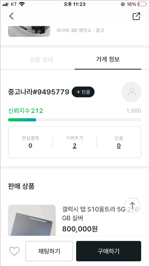Tap 단골 count showing 0
This screenshot has width=149, height=266.
point(118,146)
